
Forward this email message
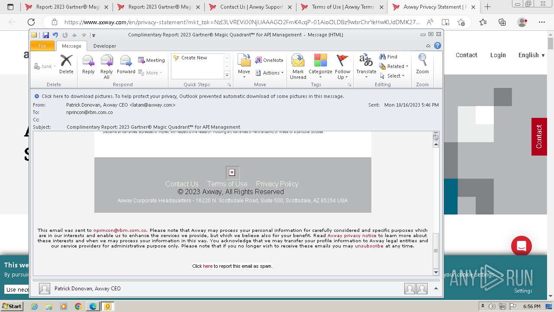(x=126, y=65)
